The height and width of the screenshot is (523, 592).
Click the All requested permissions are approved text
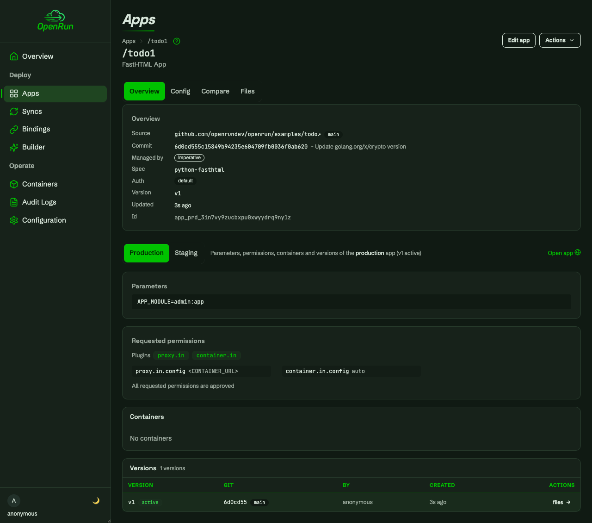click(x=183, y=386)
